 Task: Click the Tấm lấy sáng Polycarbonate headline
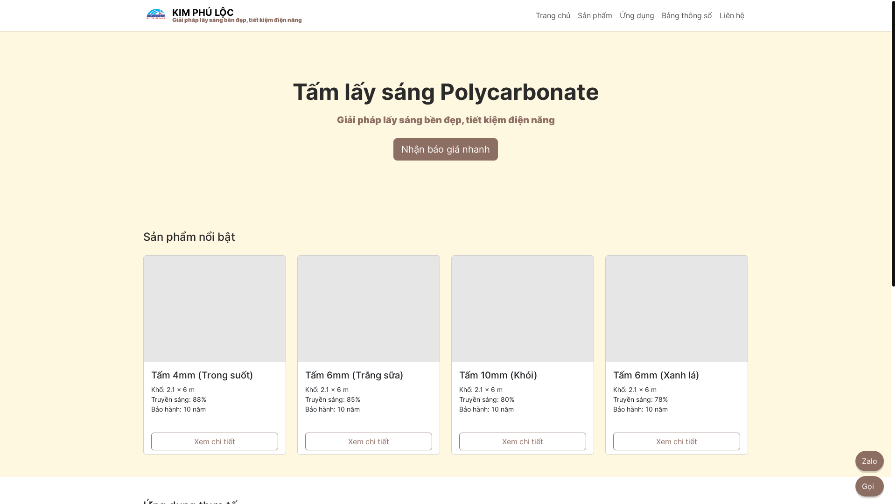(x=446, y=92)
